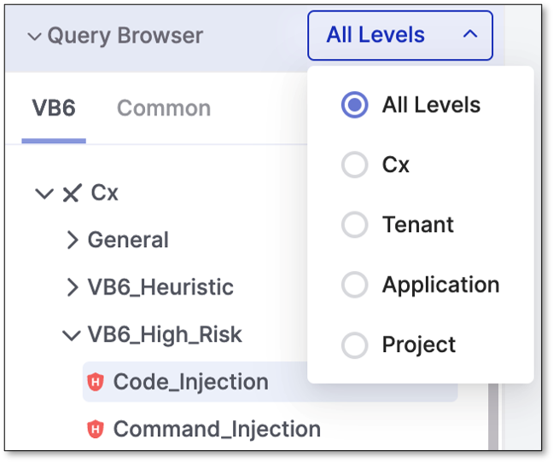This screenshot has width=553, height=462.
Task: Switch to the VB6 tab
Action: coord(54,108)
